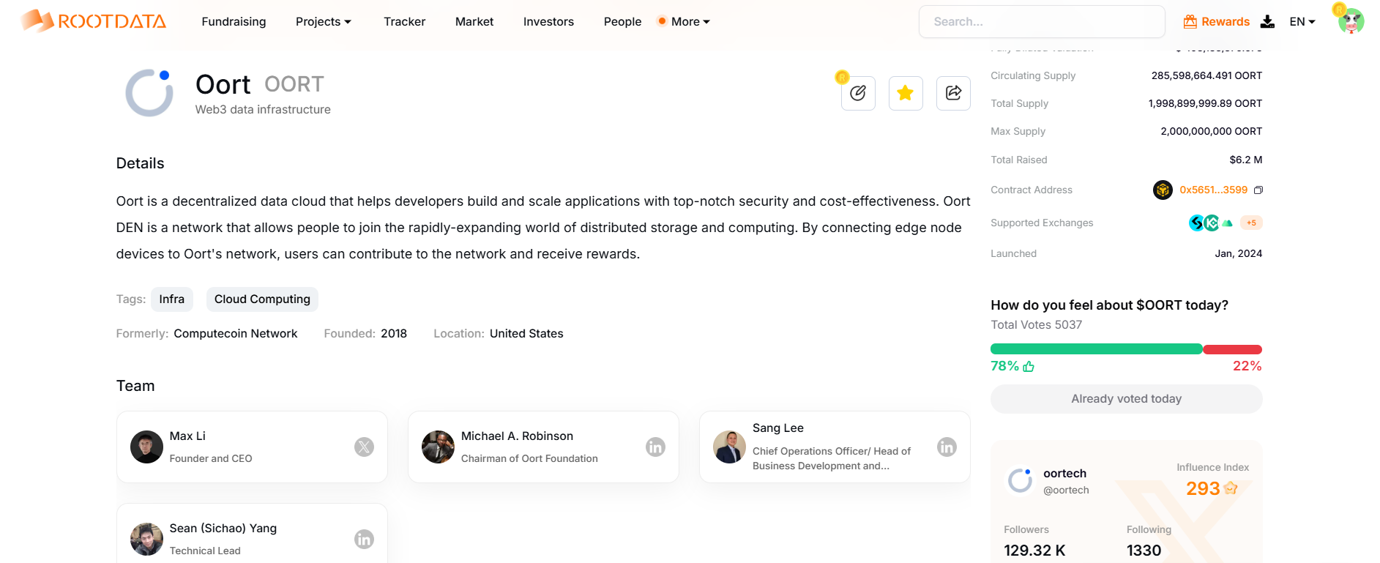Open the Market menu item

coord(474,21)
